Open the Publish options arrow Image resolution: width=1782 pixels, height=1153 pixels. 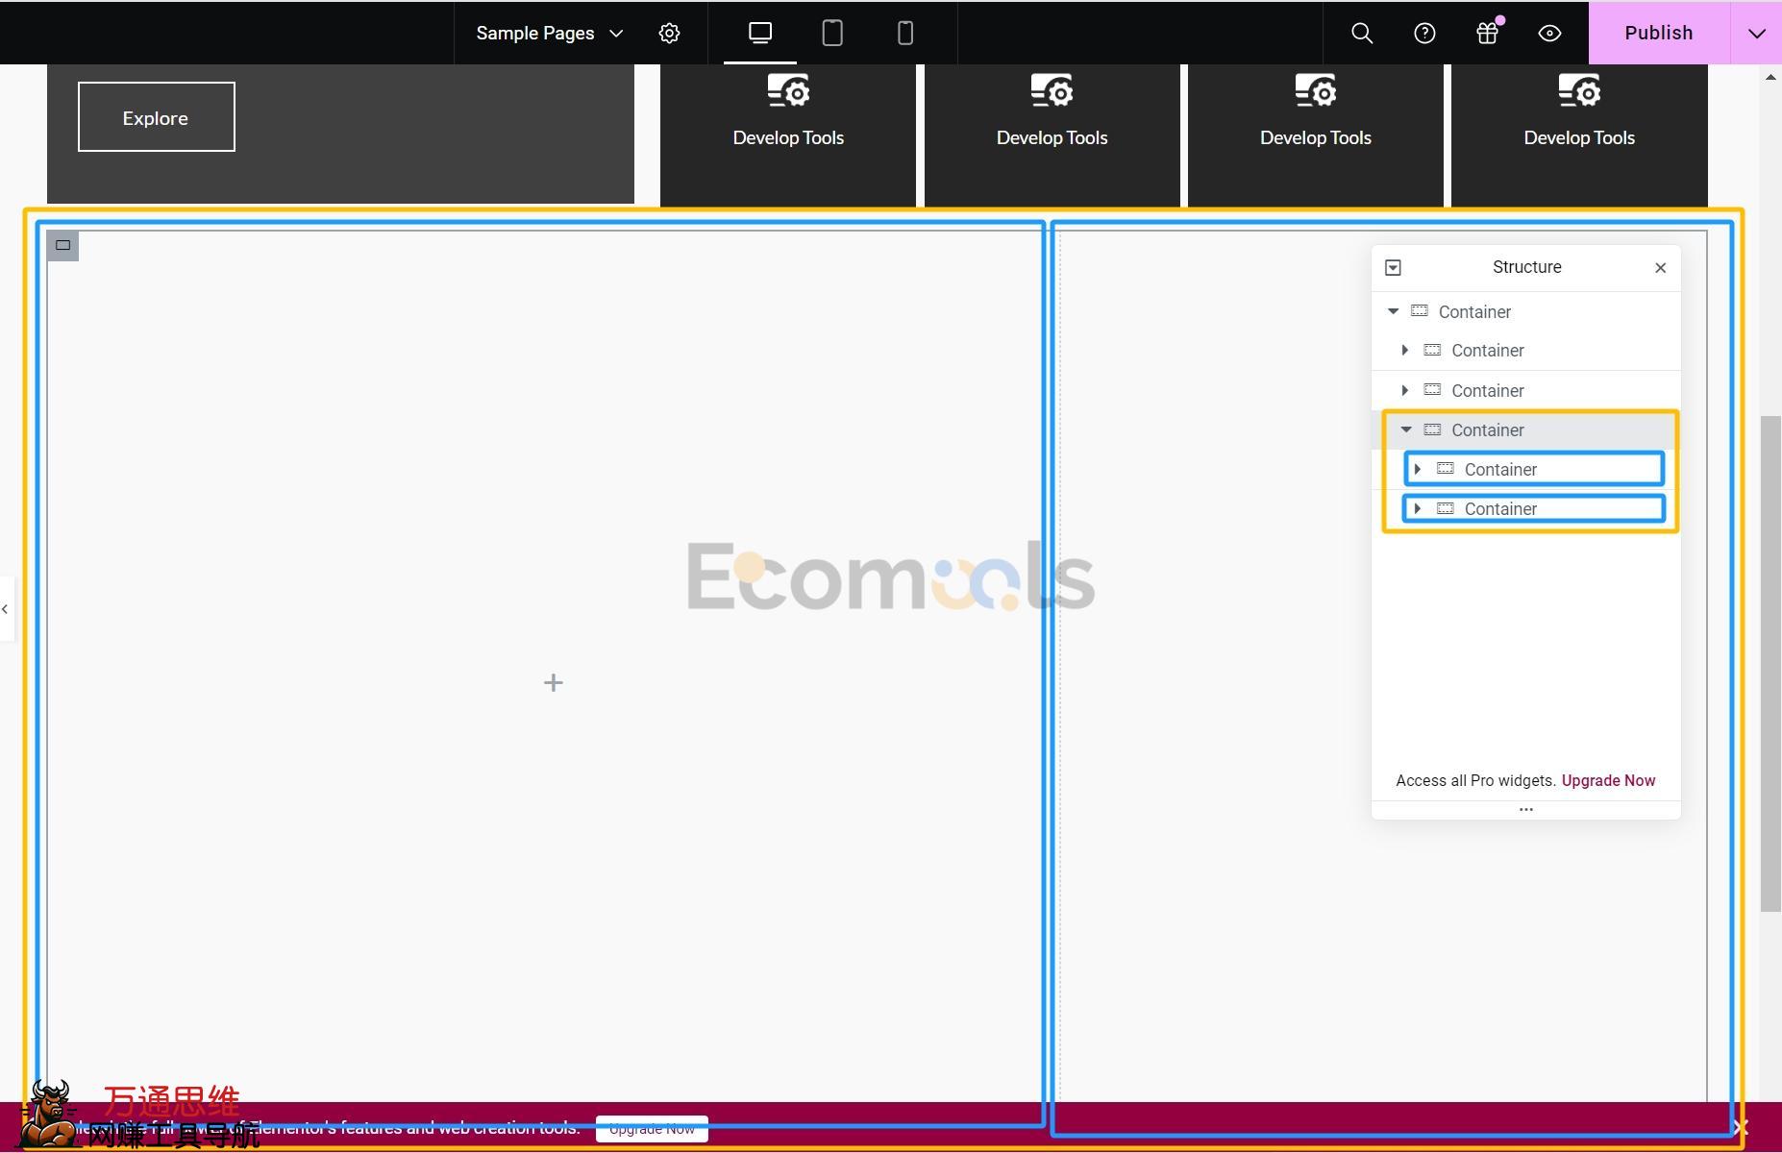click(1756, 34)
